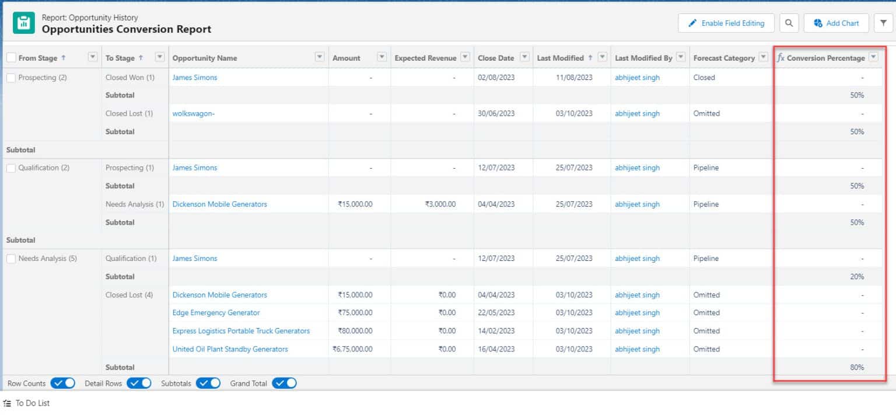This screenshot has width=896, height=415.
Task: Open the Amount column dropdown
Action: [x=382, y=57]
